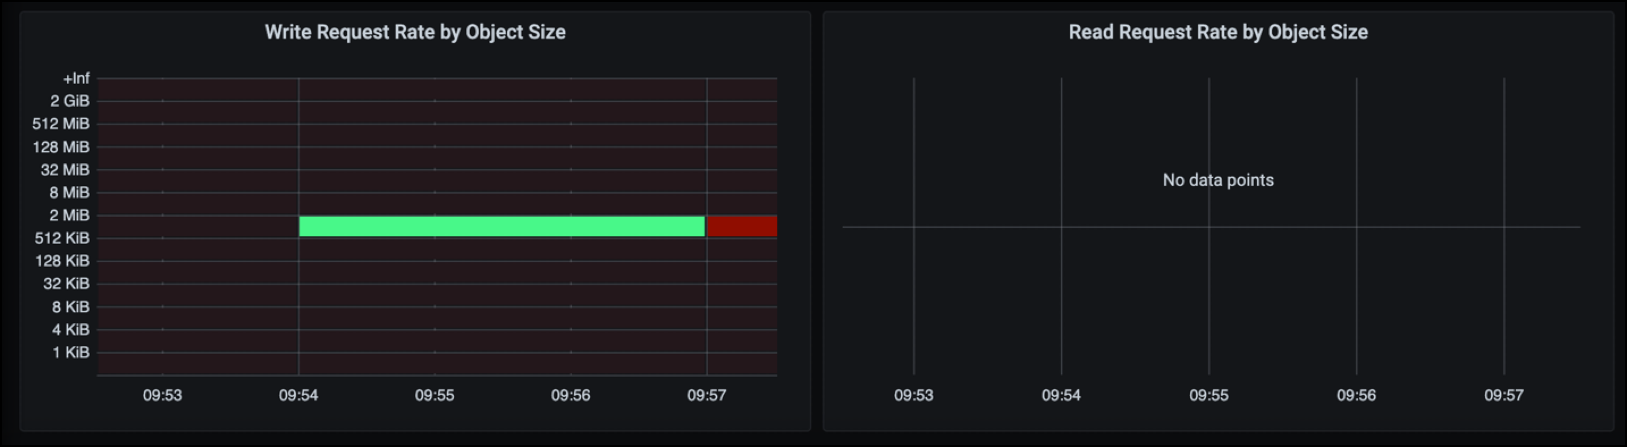Click the 'No data points' message
Screen dimensions: 1627x447
[x=1218, y=180]
